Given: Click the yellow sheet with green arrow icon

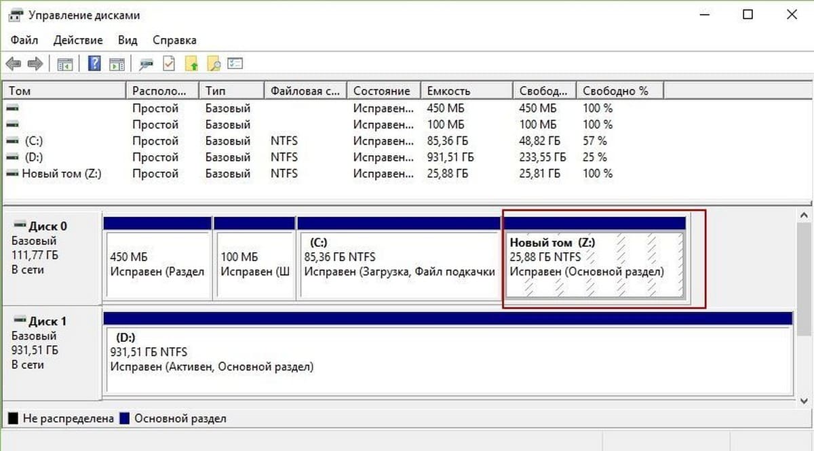Looking at the screenshot, I should pos(192,64).
